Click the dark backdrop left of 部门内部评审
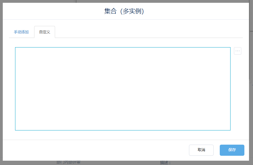This screenshot has height=165, width=253. coord(28,163)
